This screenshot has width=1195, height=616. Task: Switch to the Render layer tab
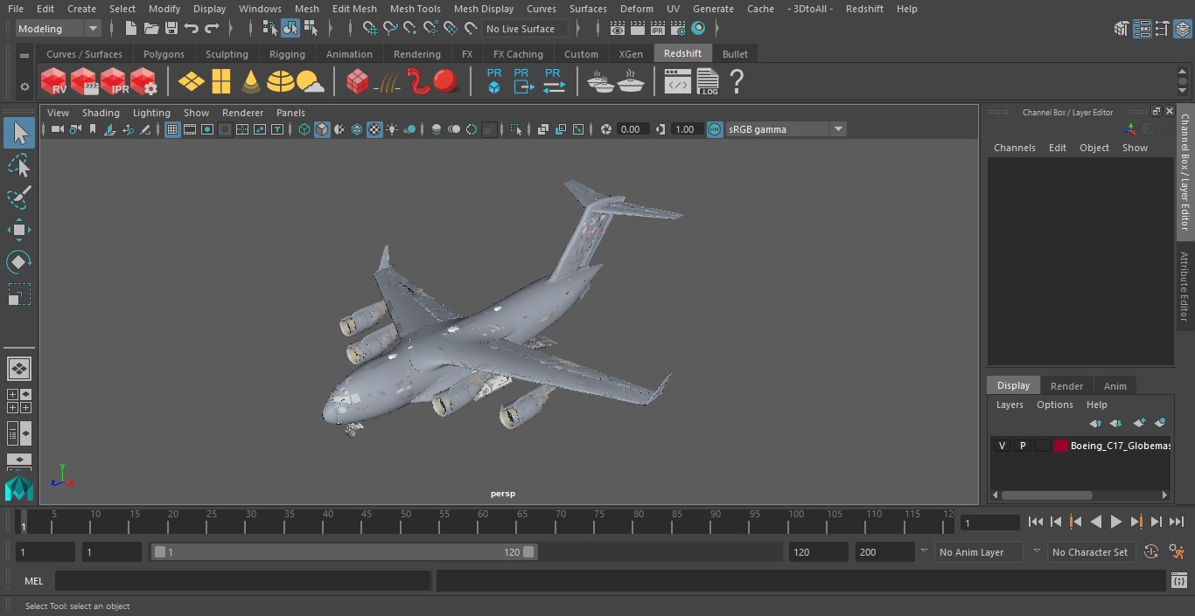click(x=1066, y=386)
